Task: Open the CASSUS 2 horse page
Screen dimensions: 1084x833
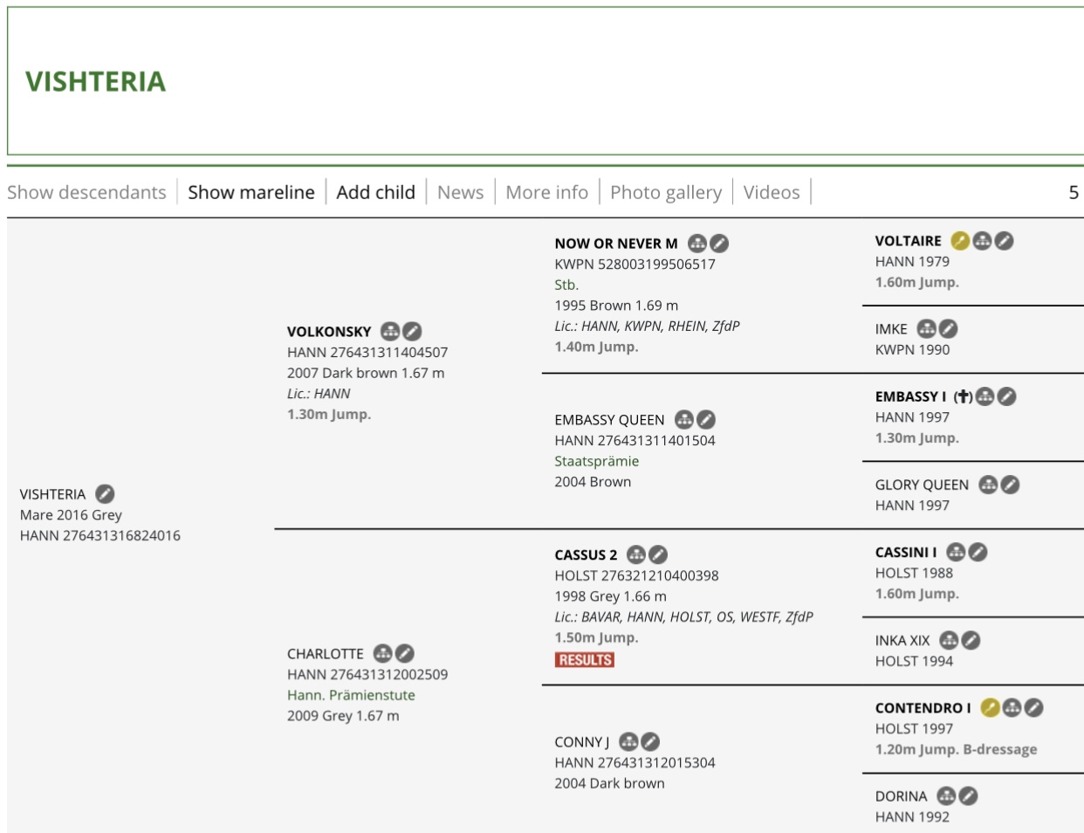Action: pyautogui.click(x=586, y=555)
